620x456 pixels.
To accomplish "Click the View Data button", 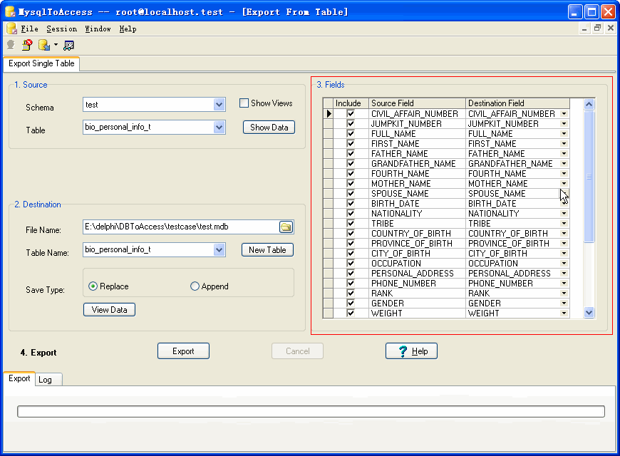I will 109,310.
